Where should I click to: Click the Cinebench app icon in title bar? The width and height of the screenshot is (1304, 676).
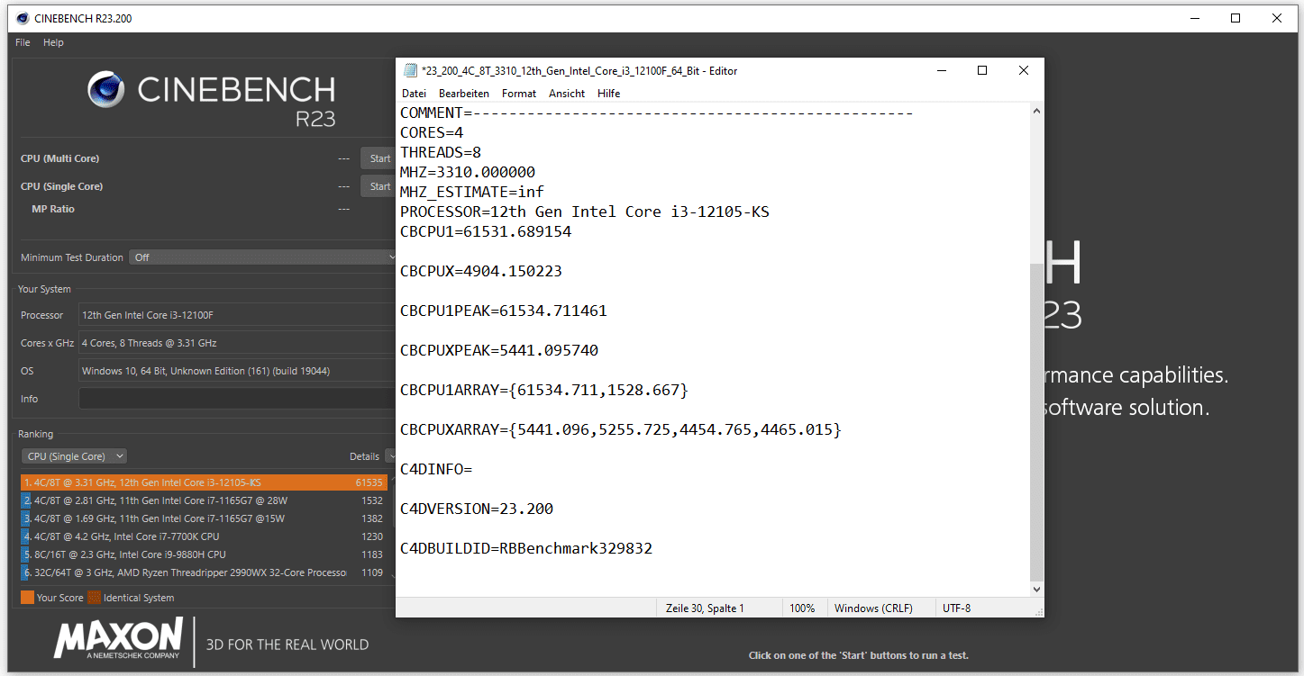pos(22,18)
